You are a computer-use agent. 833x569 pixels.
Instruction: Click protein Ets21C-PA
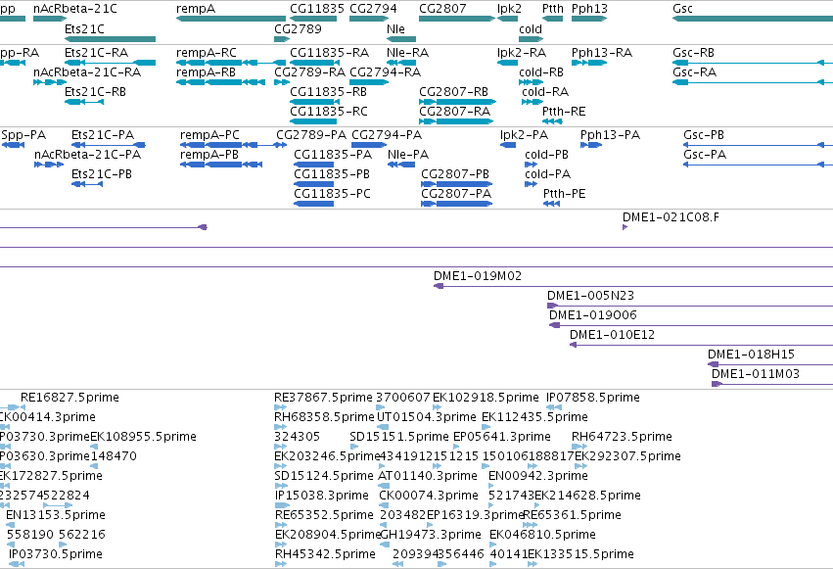(103, 134)
